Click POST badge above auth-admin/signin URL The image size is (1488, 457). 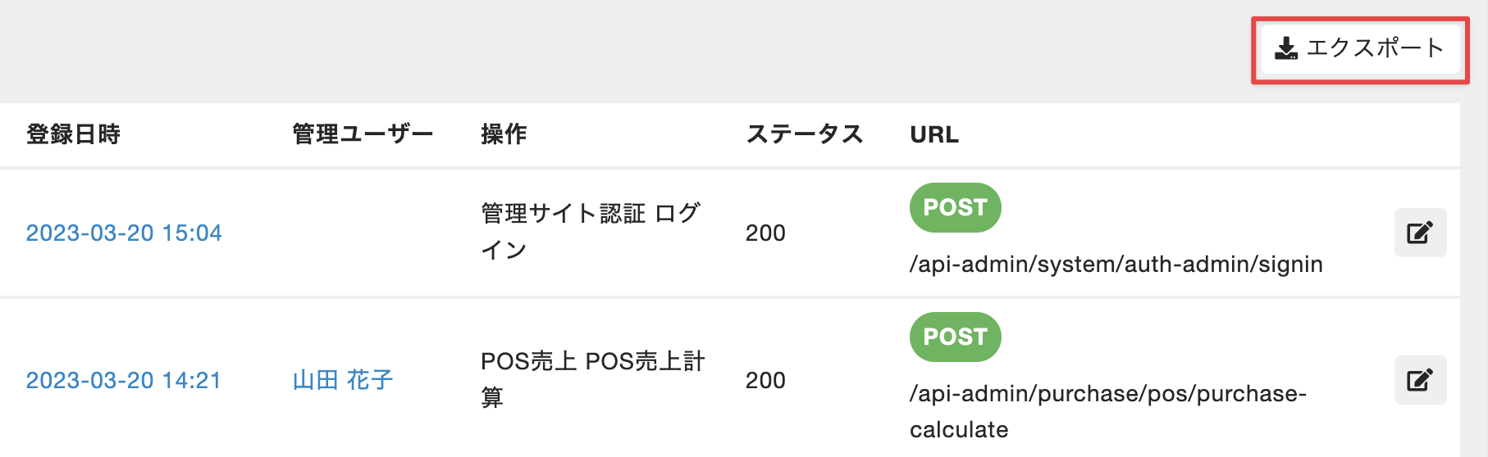[955, 207]
